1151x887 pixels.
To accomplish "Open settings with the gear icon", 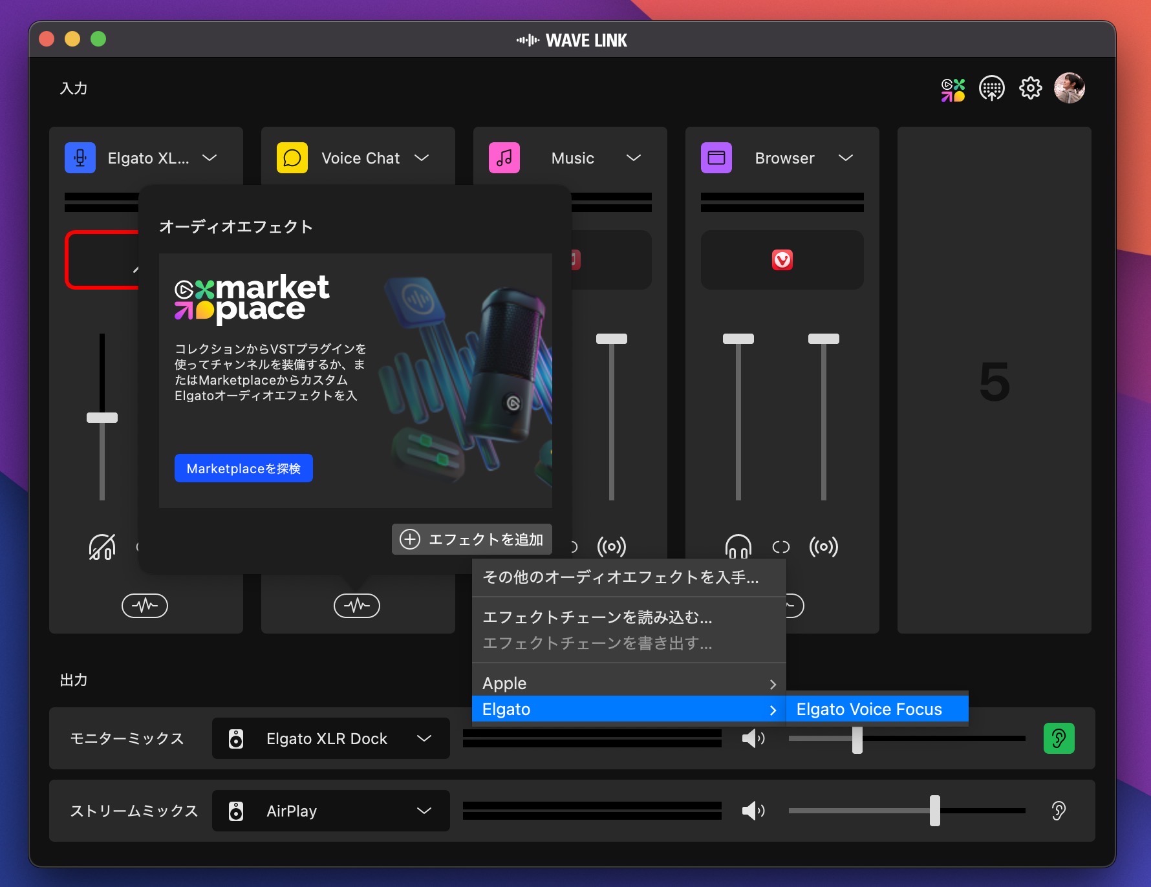I will click(1030, 88).
